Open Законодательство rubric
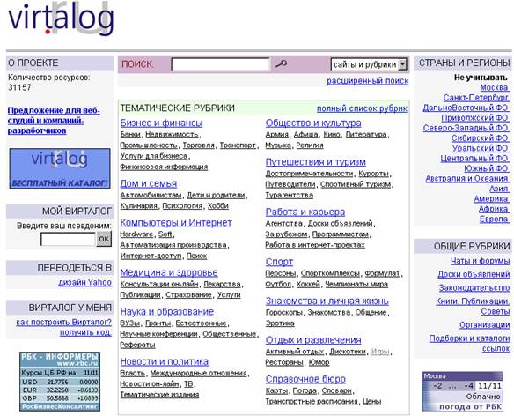This screenshot has width=514, height=416. [x=474, y=288]
